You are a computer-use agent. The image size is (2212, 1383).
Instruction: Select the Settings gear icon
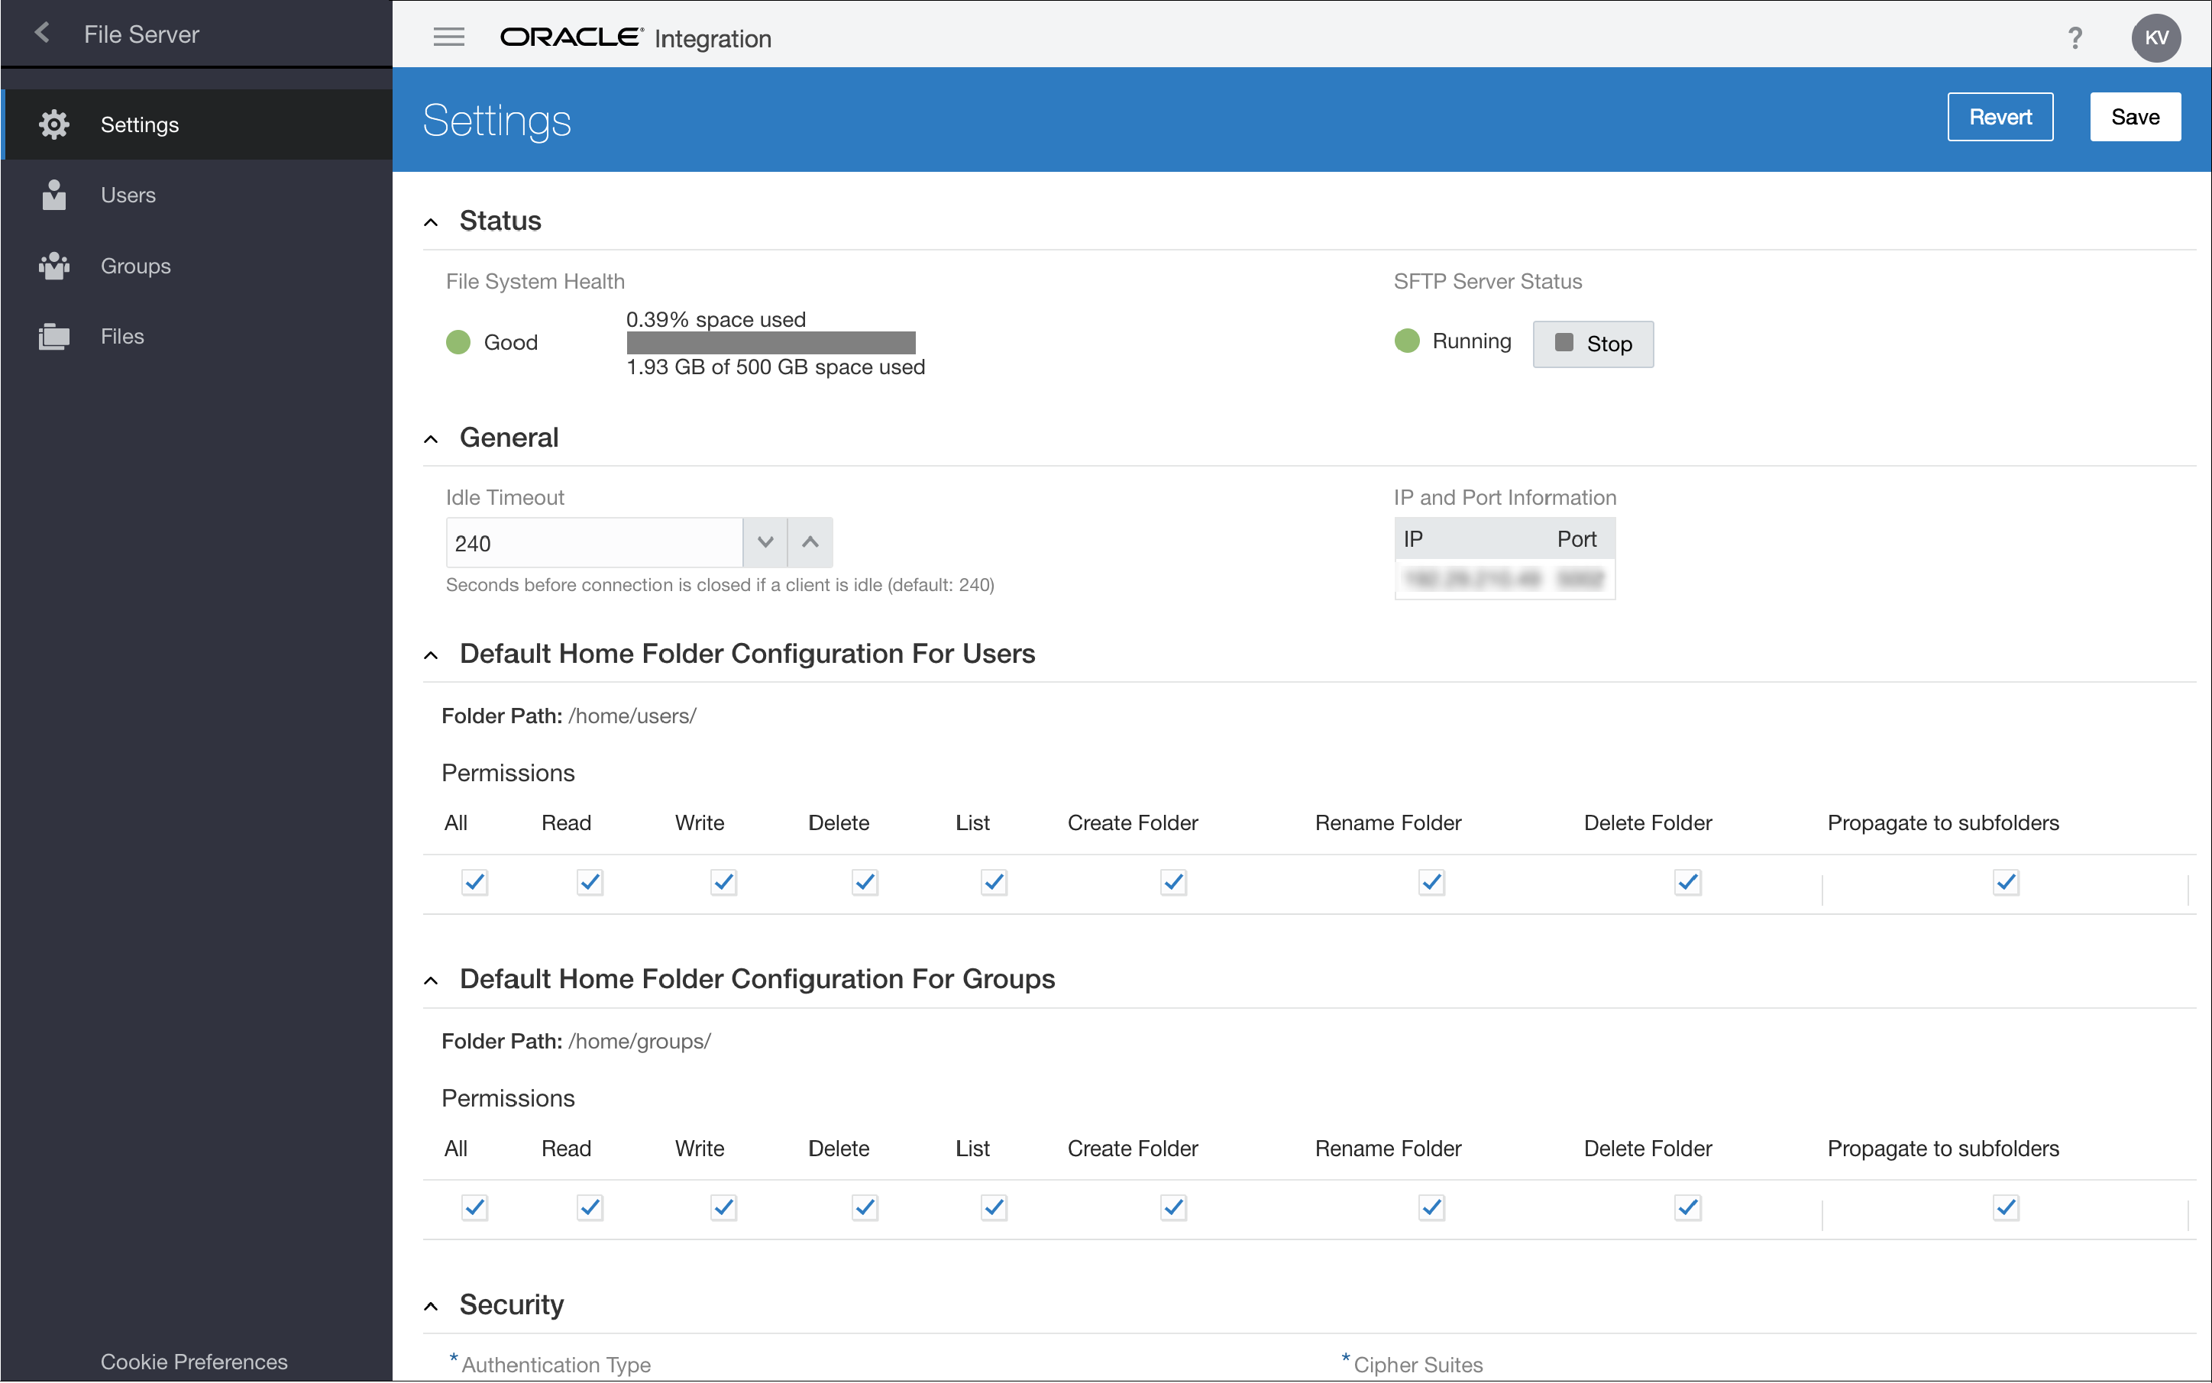point(54,124)
